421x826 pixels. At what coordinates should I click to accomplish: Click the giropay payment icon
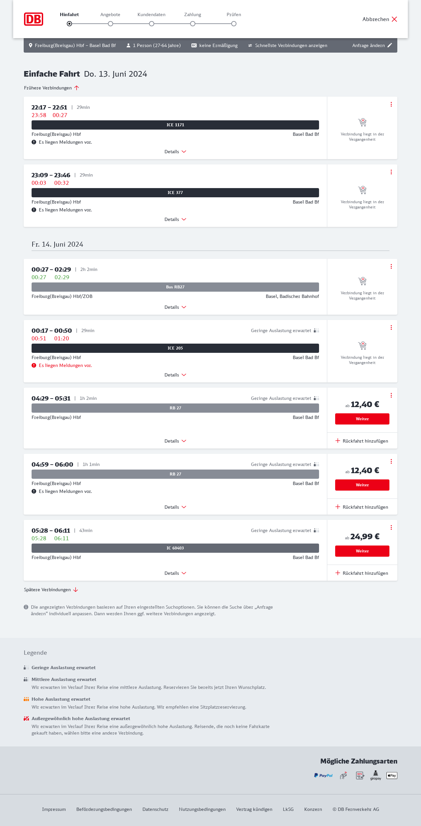376,775
